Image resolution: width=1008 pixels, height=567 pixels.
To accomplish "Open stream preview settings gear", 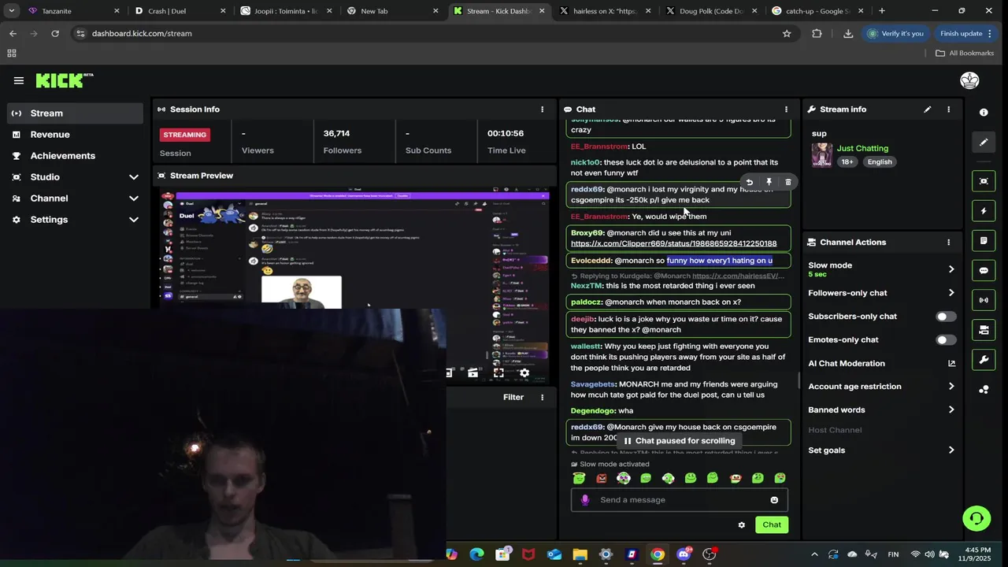I will tap(524, 373).
